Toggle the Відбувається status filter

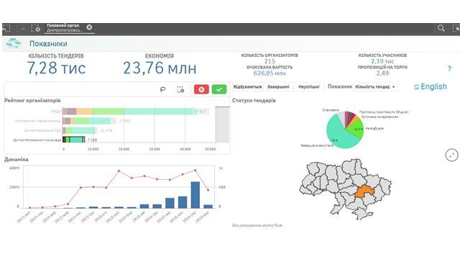(x=247, y=86)
